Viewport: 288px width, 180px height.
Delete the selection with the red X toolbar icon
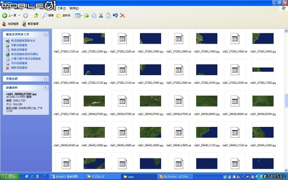[x=122, y=16]
